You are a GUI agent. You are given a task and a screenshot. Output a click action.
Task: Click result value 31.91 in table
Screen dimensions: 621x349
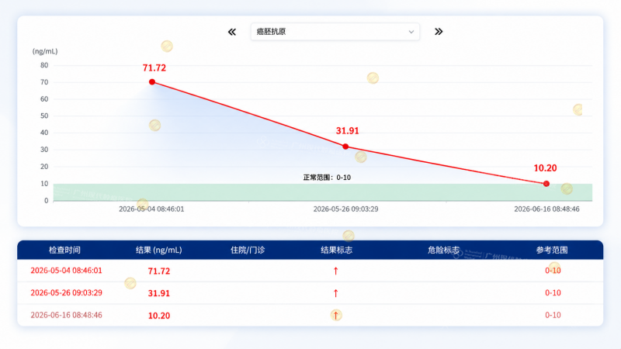point(159,293)
